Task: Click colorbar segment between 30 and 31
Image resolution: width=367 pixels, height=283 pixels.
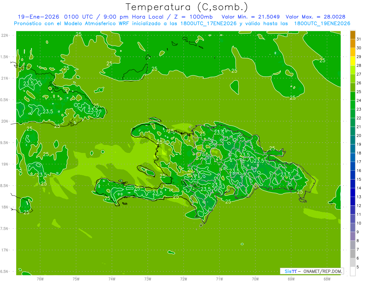Action: [353, 44]
